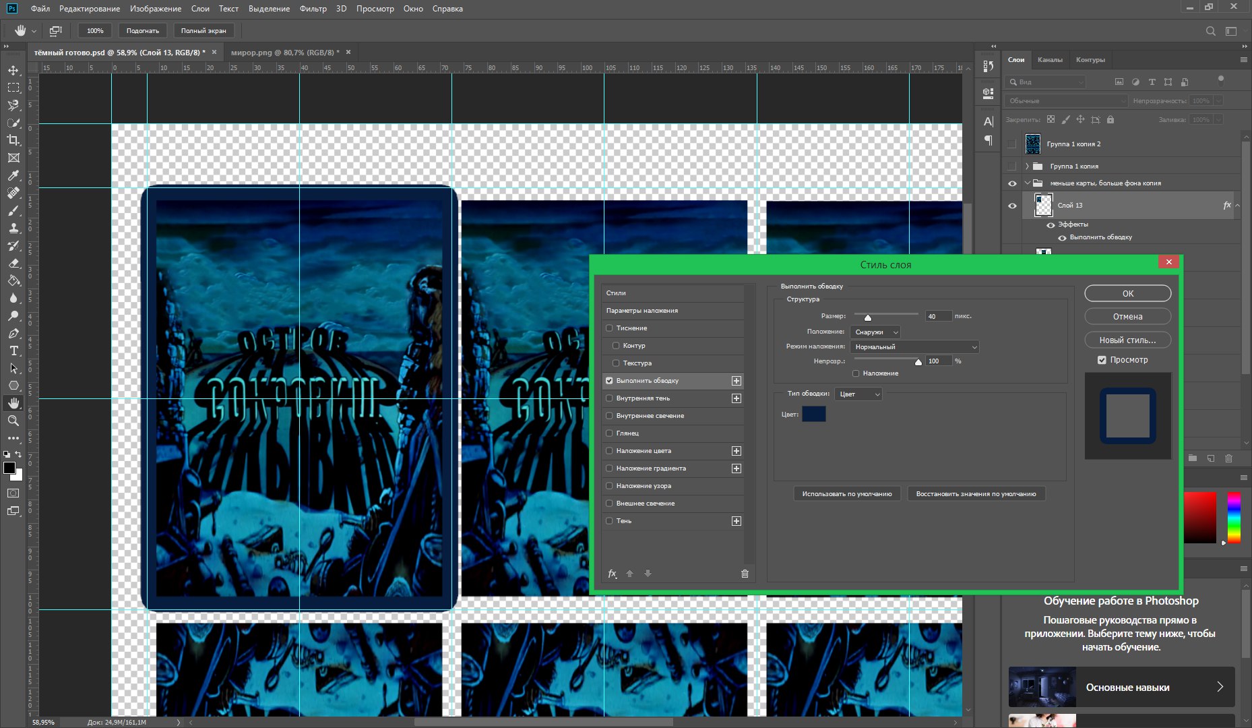Expand the Группа 1 копия group
Screen dimensions: 1252x728
coord(1027,166)
